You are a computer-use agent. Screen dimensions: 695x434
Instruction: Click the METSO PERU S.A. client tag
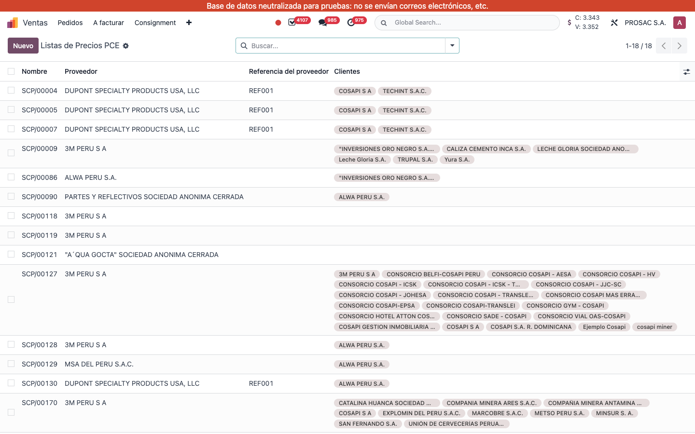click(x=559, y=413)
